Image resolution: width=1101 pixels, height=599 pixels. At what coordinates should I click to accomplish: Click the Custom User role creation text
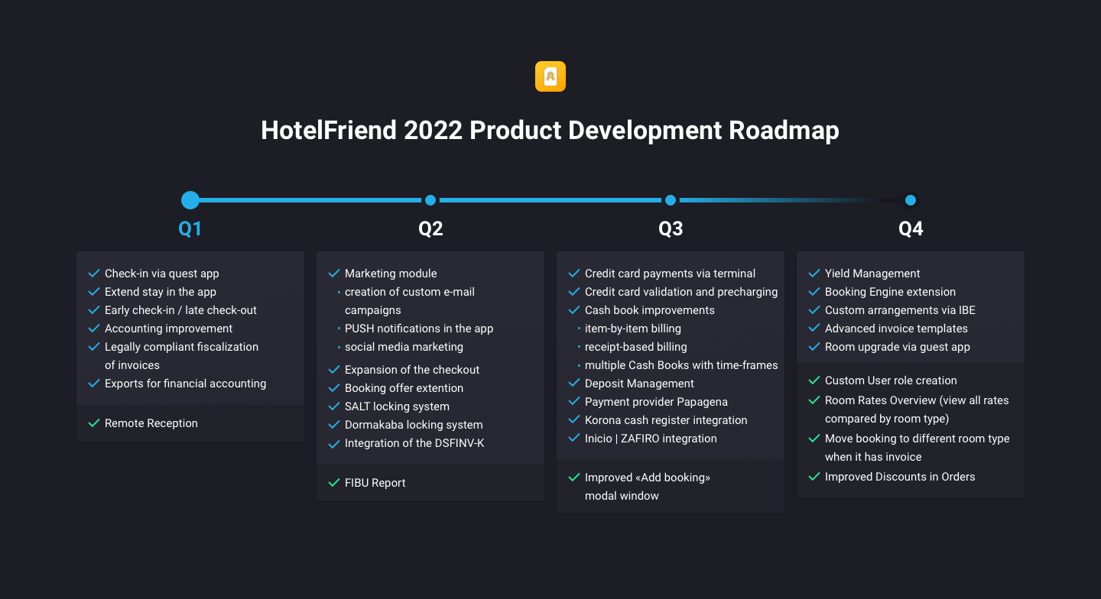891,380
